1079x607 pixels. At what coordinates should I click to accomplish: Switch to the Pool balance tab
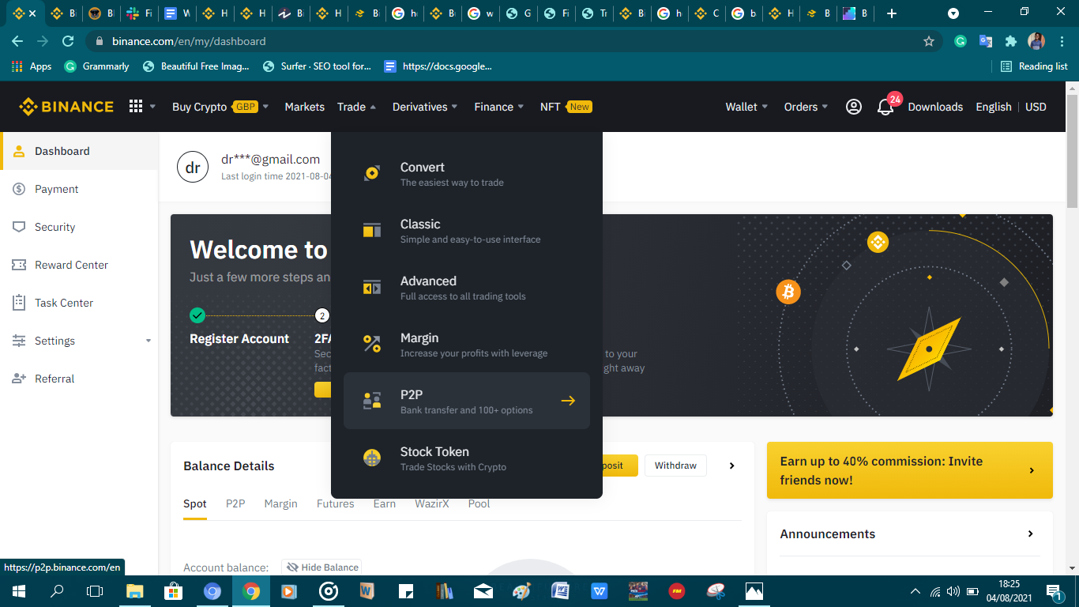[479, 503]
